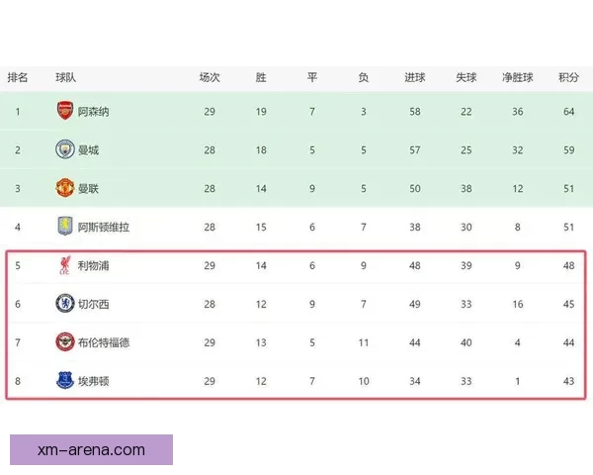Image resolution: width=593 pixels, height=475 pixels.
Task: Click the 进球 goals scored header
Action: 414,77
